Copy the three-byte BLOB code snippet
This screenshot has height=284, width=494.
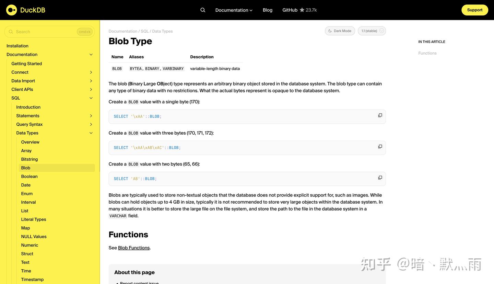click(x=380, y=146)
